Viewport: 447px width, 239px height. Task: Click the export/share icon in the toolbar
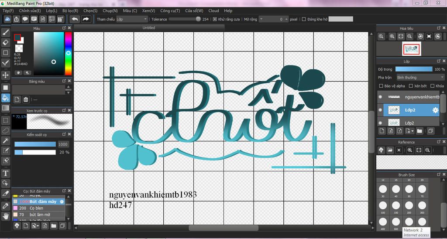[x=16, y=19]
